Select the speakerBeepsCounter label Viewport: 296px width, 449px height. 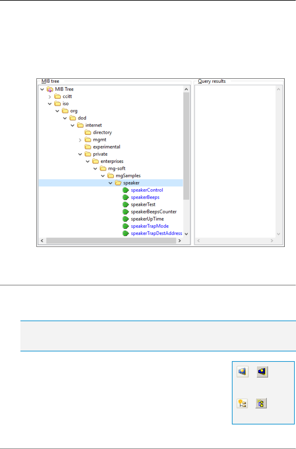tap(154, 212)
